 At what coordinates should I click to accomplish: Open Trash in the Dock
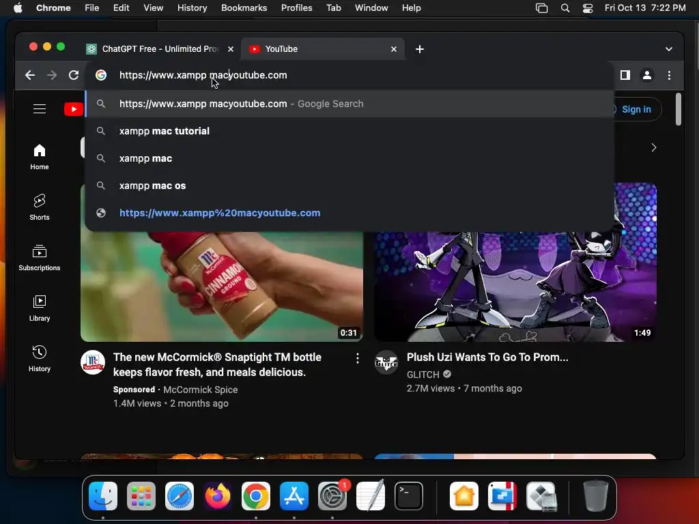(595, 496)
